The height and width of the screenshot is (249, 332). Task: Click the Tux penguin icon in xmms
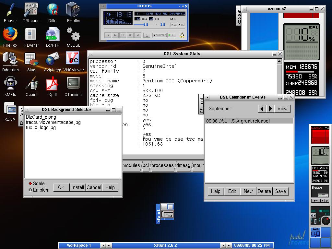(182, 35)
